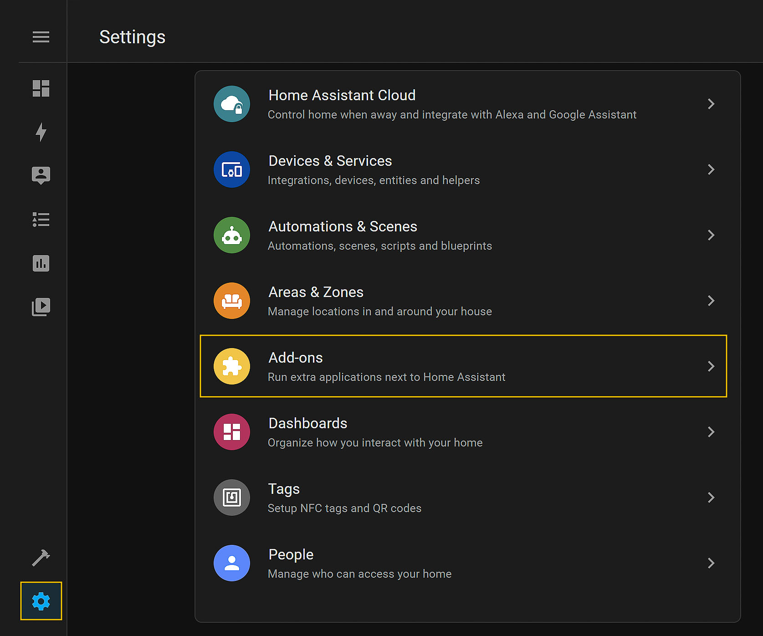The image size is (763, 636).
Task: Expand Add-ons row chevron
Action: pos(711,366)
